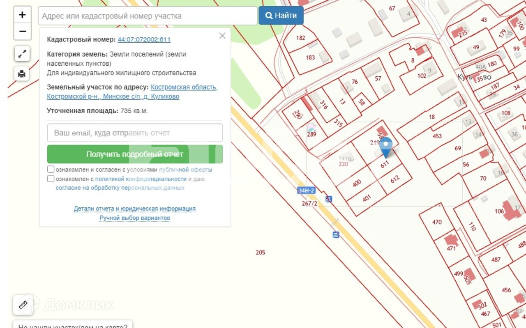Viewport: 526px width, 328px height.
Task: Select parcel 57 on the map
Action: pos(378,78)
